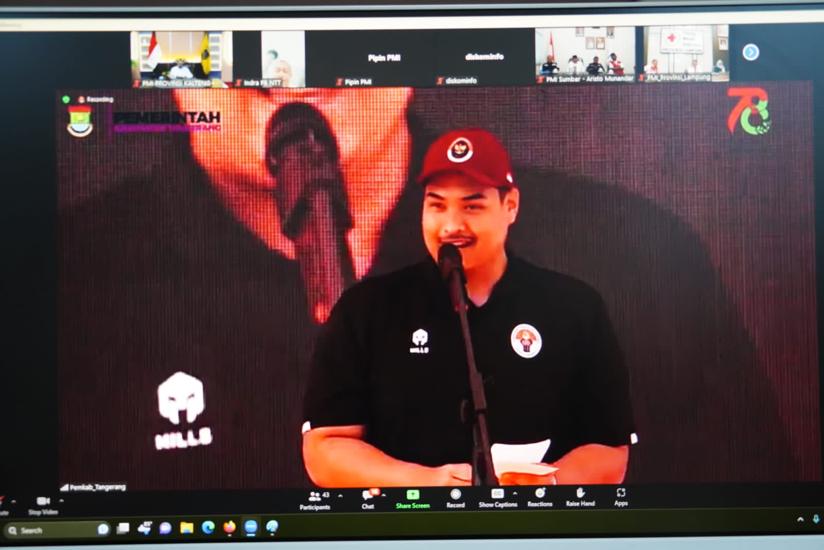
Task: Expand the arrow next to Show Captions
Action: click(514, 493)
